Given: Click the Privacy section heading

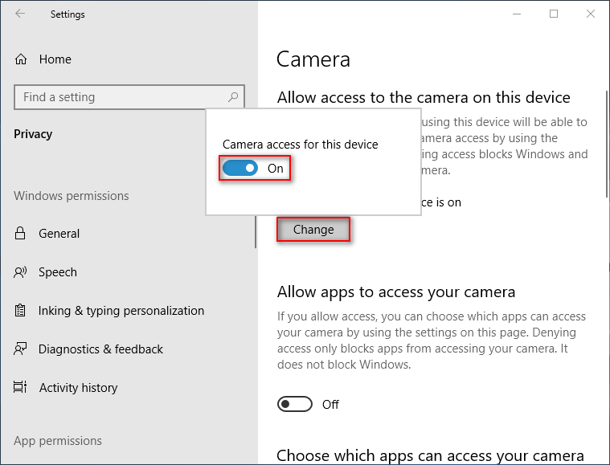Looking at the screenshot, I should 33,134.
